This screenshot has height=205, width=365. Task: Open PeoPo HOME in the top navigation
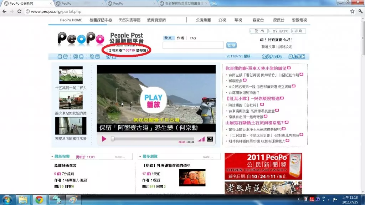[71, 20]
